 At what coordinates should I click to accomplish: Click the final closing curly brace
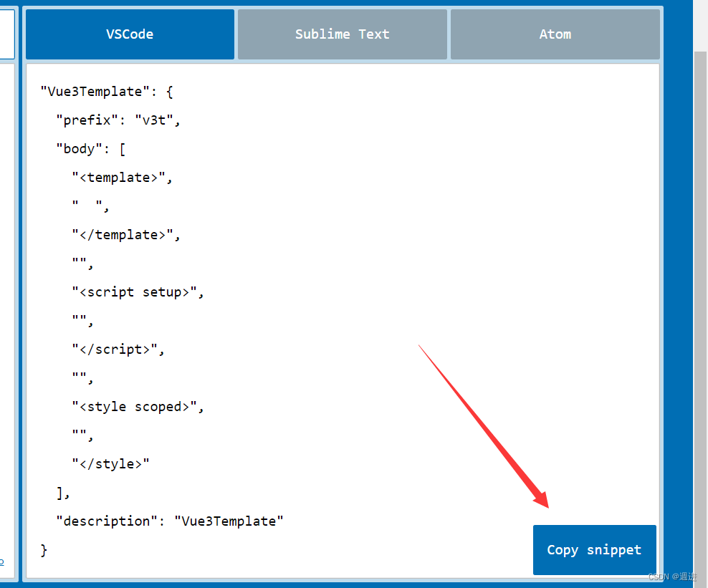click(x=44, y=549)
